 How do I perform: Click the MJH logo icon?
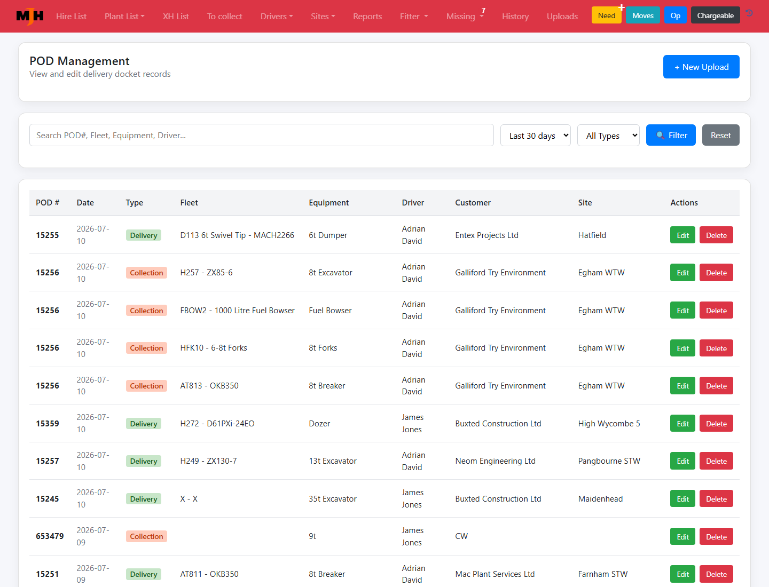click(30, 16)
